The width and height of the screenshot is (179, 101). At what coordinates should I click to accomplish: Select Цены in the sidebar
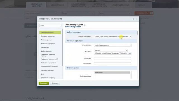43,74
